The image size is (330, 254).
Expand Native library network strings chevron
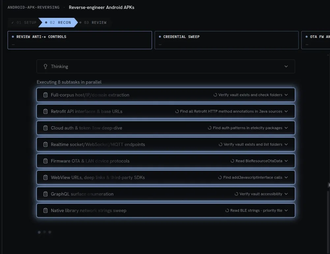[286, 210]
